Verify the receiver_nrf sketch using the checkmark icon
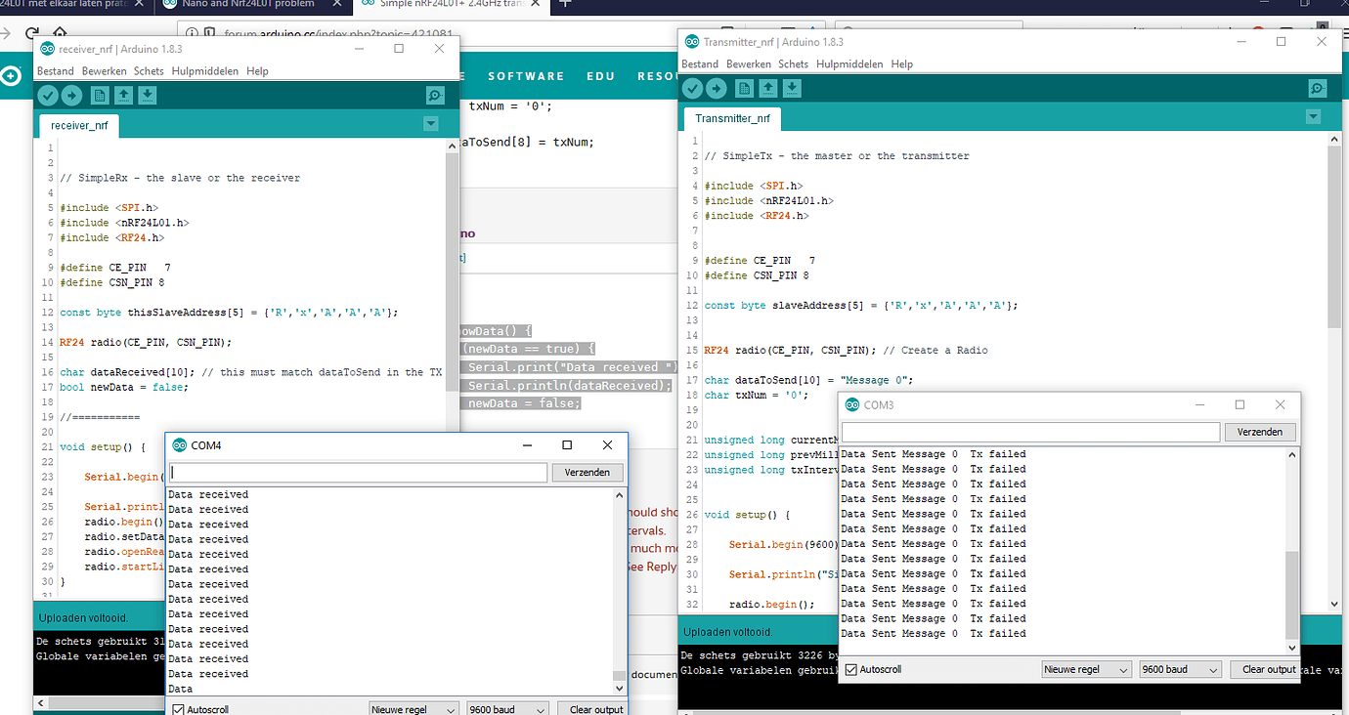 tap(48, 95)
